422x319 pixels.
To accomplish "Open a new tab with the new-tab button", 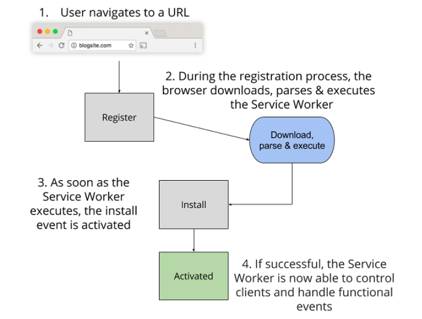I will [x=160, y=32].
